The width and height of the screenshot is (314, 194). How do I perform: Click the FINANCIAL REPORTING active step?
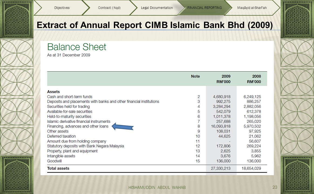(x=204, y=8)
